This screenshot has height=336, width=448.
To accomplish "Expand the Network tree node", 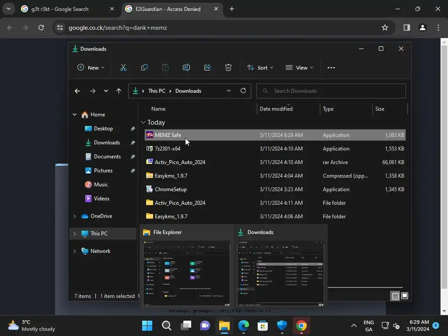I will click(x=74, y=251).
